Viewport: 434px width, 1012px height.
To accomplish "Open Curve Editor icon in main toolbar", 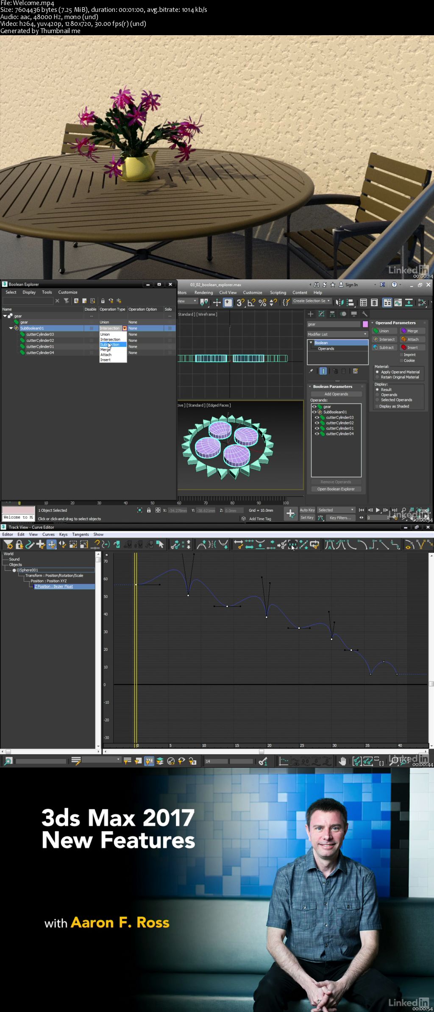I will 398,302.
